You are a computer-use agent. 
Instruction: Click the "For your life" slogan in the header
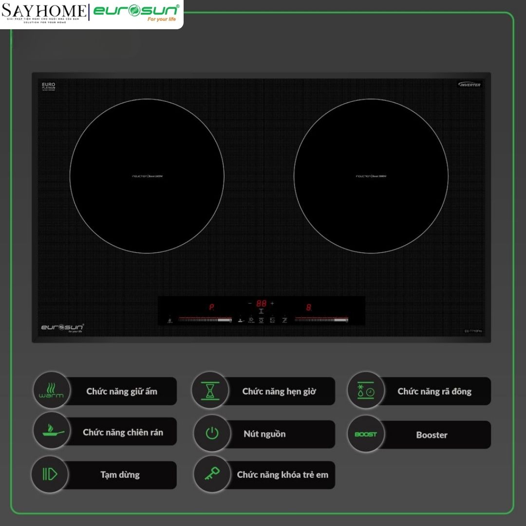coord(162,19)
